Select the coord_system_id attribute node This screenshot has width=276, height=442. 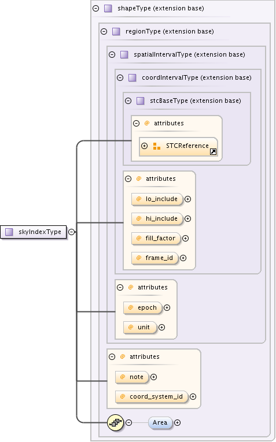[x=152, y=397]
